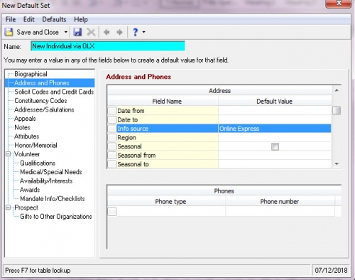The height and width of the screenshot is (280, 355).
Task: Go to next record with right arrow
Action: click(x=119, y=32)
